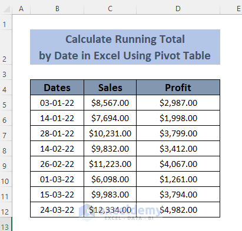
Task: Select date cell 26-02-22
Action: (x=57, y=164)
